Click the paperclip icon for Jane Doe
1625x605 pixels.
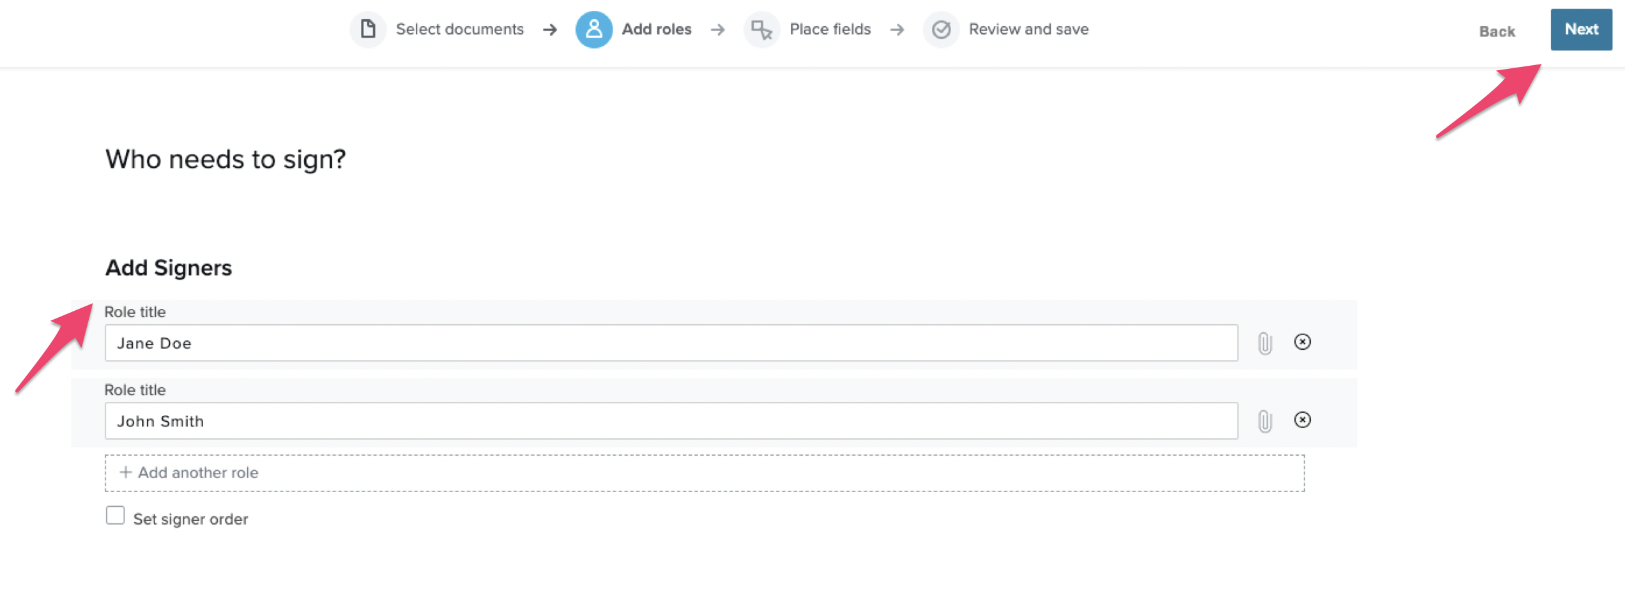click(x=1265, y=343)
